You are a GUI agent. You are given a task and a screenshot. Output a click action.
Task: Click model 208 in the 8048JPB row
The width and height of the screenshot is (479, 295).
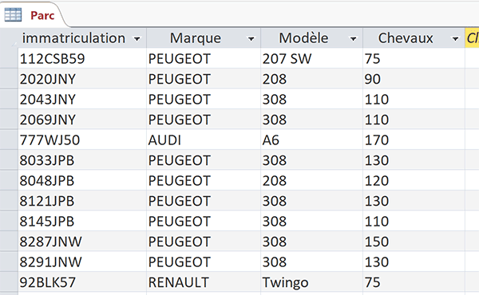[311, 180]
